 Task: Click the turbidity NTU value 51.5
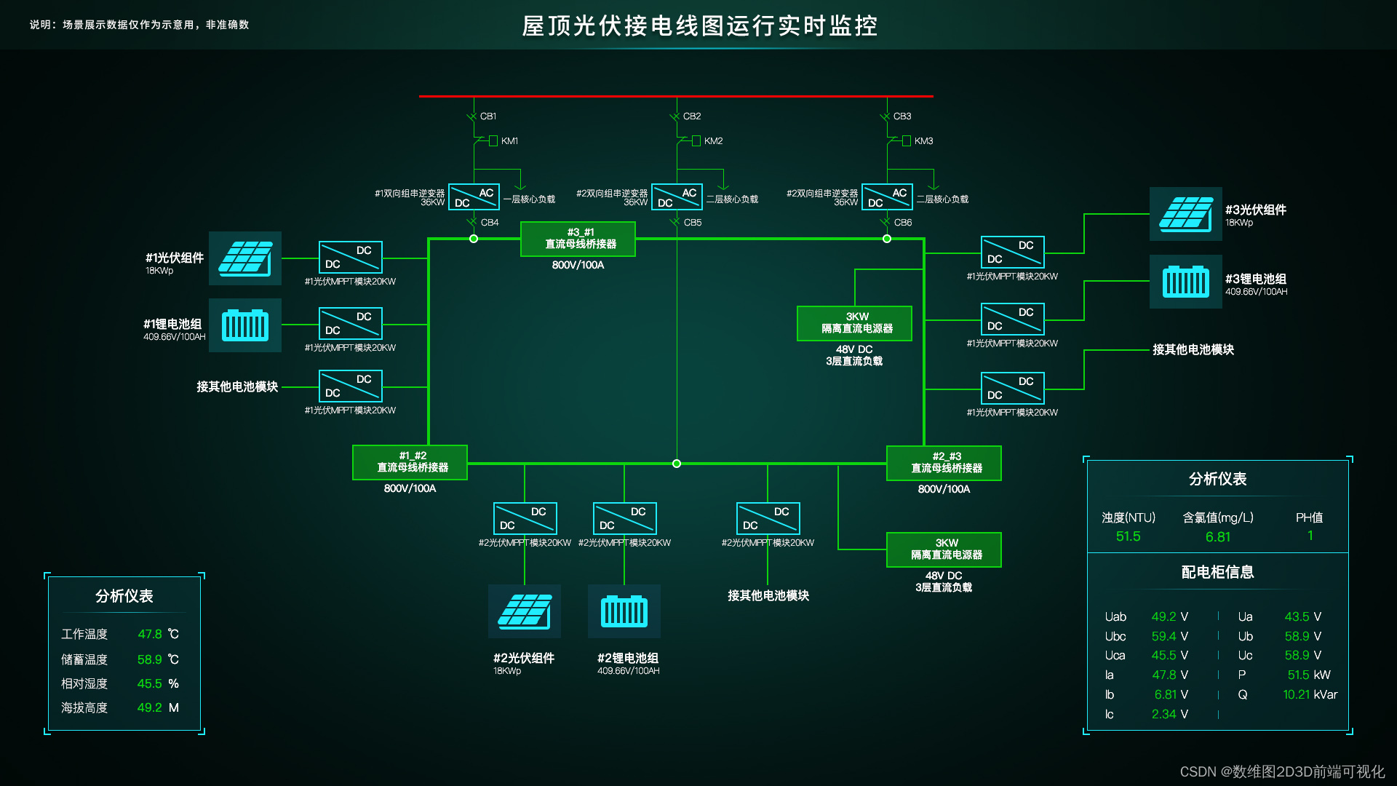(x=1128, y=536)
